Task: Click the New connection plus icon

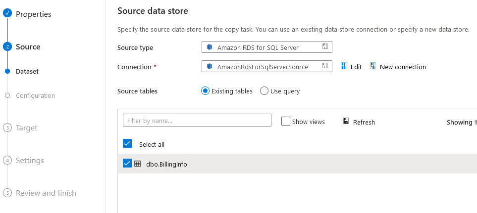Action: tap(372, 66)
